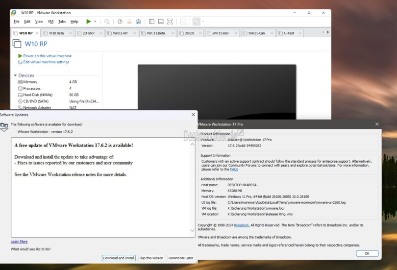397x270 pixels.
Task: Toggle the thumbnail bar icon
Action: [161, 22]
